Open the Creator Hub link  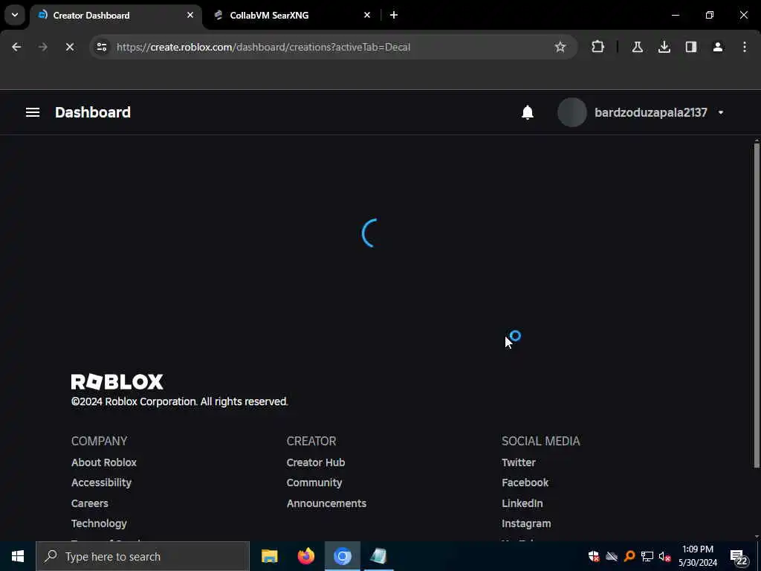(x=315, y=462)
